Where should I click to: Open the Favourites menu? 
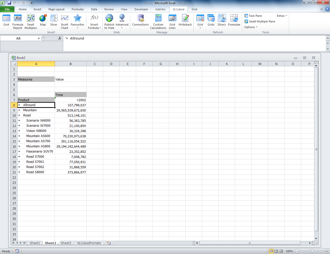[x=77, y=22]
